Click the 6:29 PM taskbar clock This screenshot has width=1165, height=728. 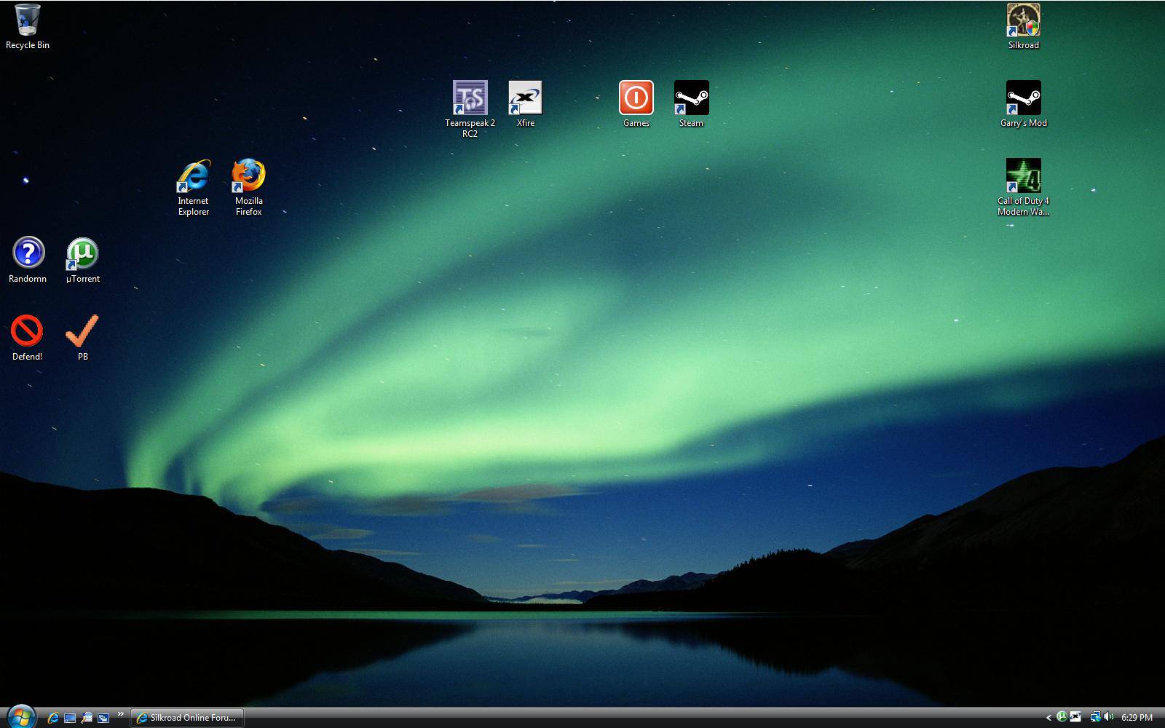(x=1137, y=718)
